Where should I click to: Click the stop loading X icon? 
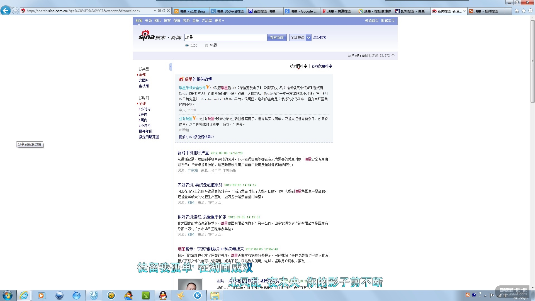tap(168, 11)
